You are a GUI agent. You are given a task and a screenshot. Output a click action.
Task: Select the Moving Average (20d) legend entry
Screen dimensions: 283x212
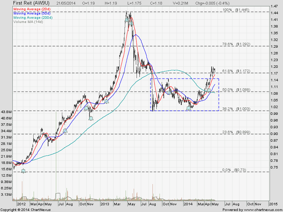click(x=32, y=9)
